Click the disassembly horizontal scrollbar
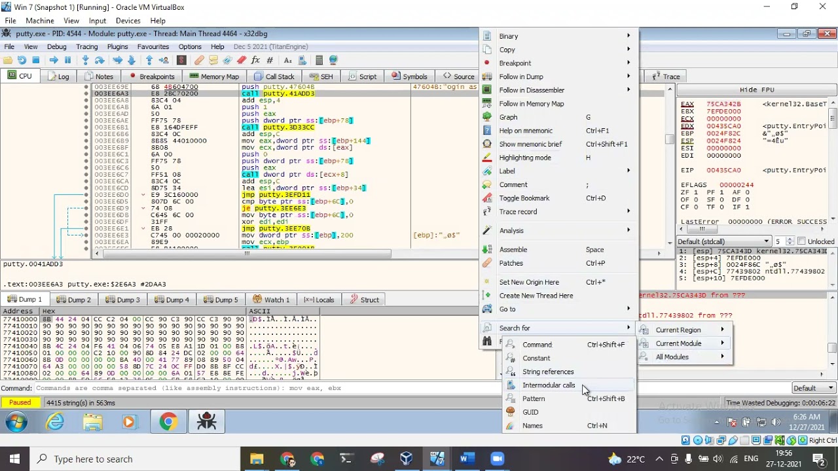Image resolution: width=838 pixels, height=471 pixels. [246, 253]
